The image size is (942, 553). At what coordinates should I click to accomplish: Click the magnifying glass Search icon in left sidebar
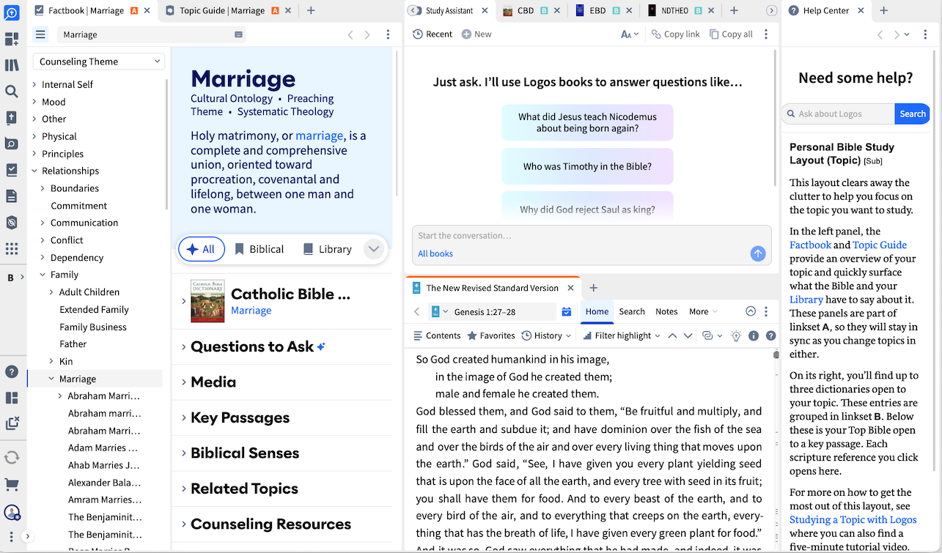click(x=12, y=92)
